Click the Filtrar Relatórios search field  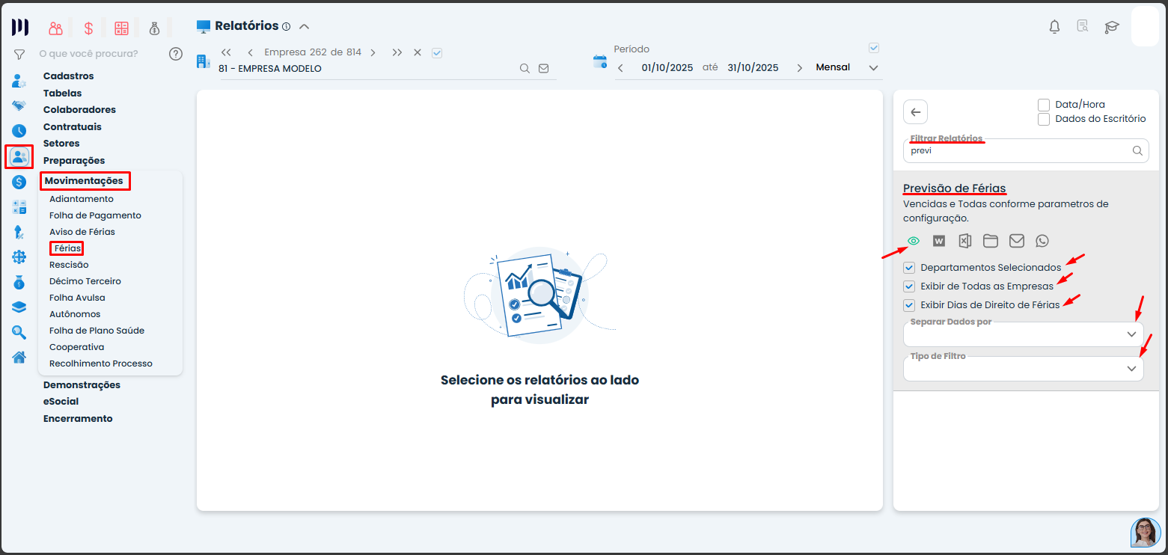(x=1018, y=150)
